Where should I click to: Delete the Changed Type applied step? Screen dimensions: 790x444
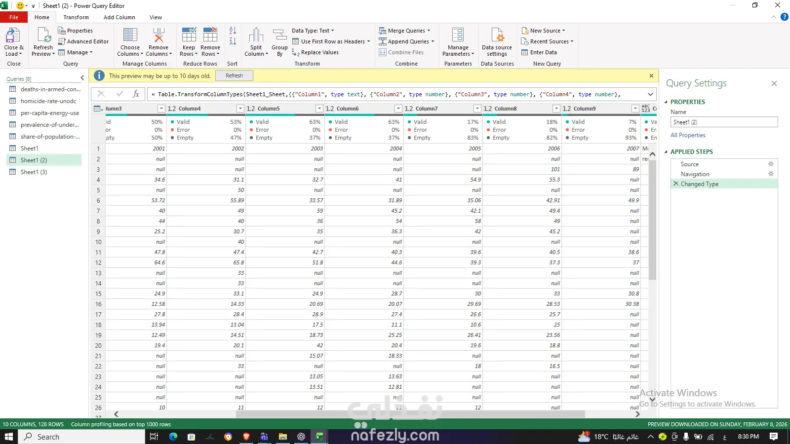pyautogui.click(x=676, y=184)
